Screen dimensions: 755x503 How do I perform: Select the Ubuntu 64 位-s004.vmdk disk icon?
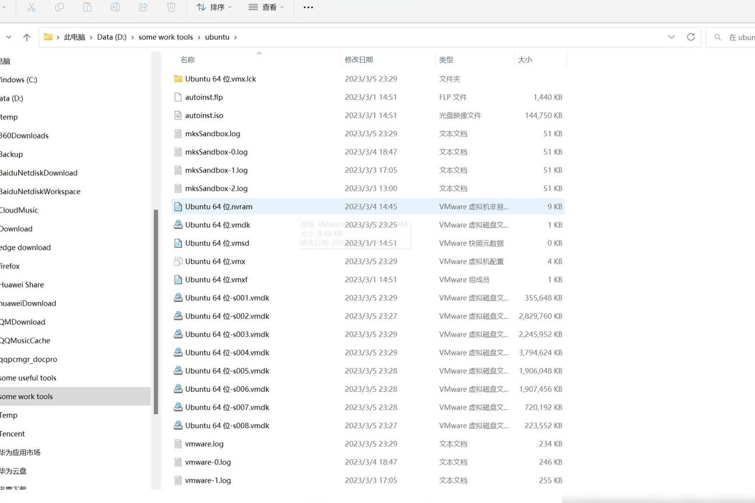pos(178,352)
